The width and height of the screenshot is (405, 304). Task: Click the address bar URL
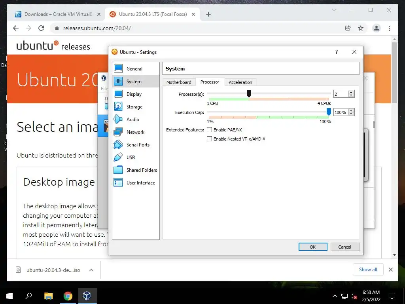pyautogui.click(x=97, y=28)
